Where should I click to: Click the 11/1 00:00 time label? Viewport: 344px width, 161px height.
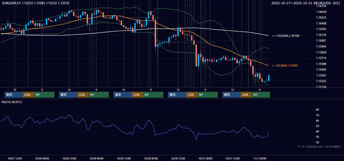click(x=260, y=158)
